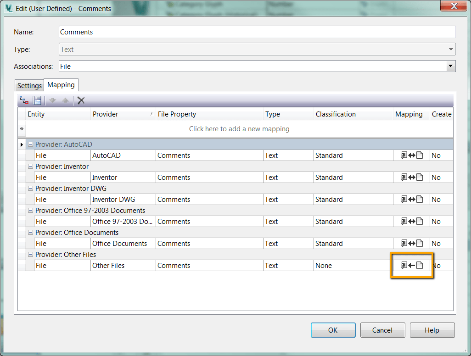Open the mapping direction icon for AutoCAD row
Viewport: 471px width, 356px height.
point(411,155)
